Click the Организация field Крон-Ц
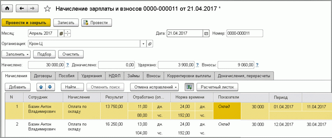This screenshot has height=138, width=332. 84,44
